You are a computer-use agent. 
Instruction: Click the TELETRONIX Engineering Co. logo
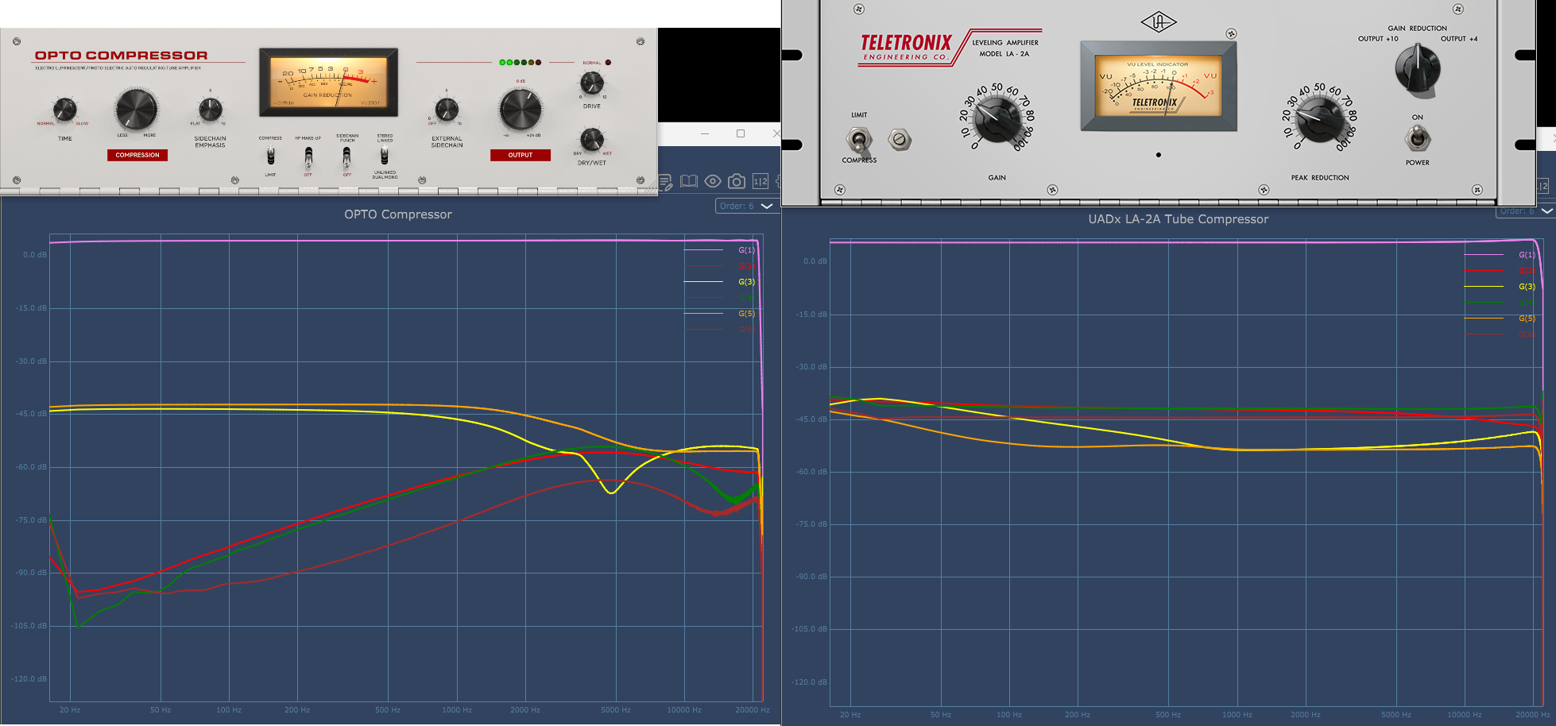(907, 47)
